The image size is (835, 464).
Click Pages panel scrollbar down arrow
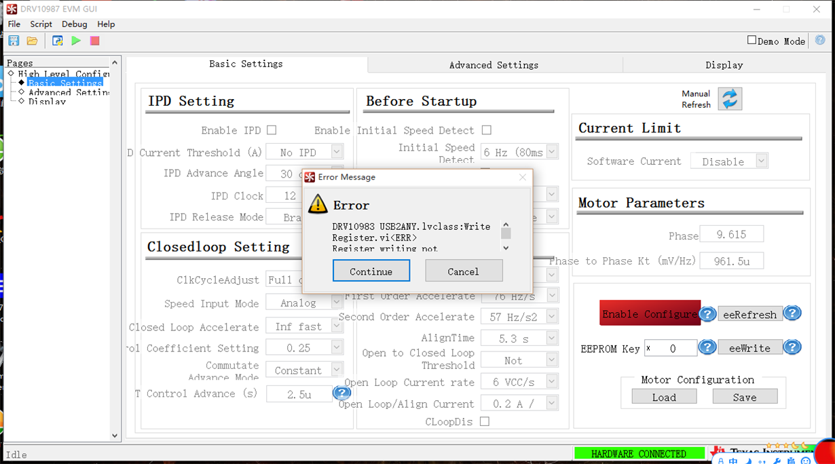coord(115,436)
